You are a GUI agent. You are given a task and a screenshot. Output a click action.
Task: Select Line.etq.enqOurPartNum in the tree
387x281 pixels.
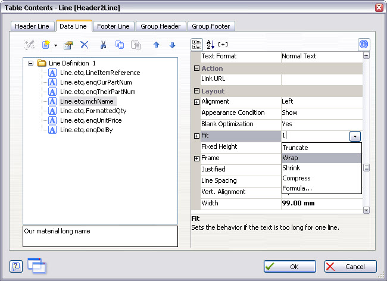point(96,82)
